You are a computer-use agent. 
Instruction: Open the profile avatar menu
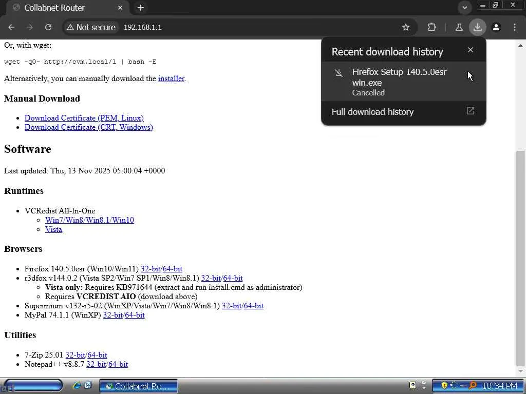[x=496, y=27]
